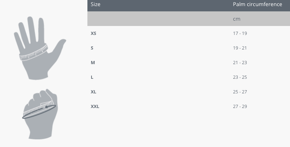
Task: Click the open hand measuring illustration
Action: coord(40,48)
